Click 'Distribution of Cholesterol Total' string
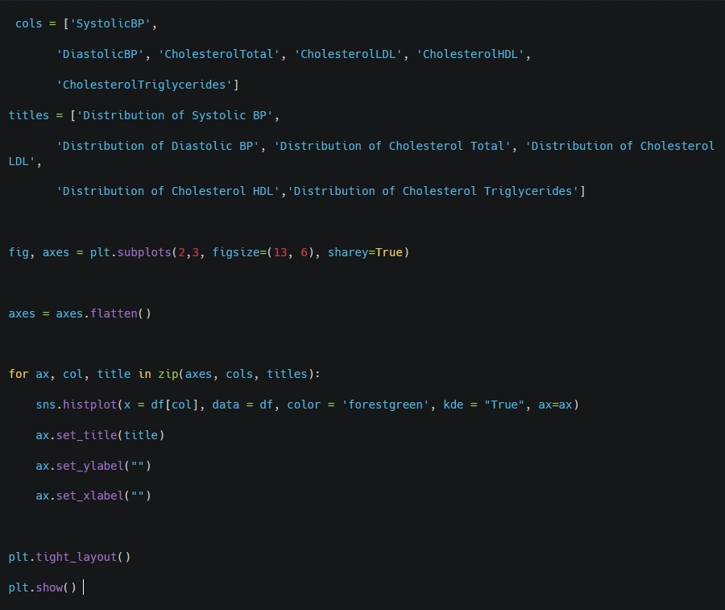This screenshot has height=610, width=725. 392,146
